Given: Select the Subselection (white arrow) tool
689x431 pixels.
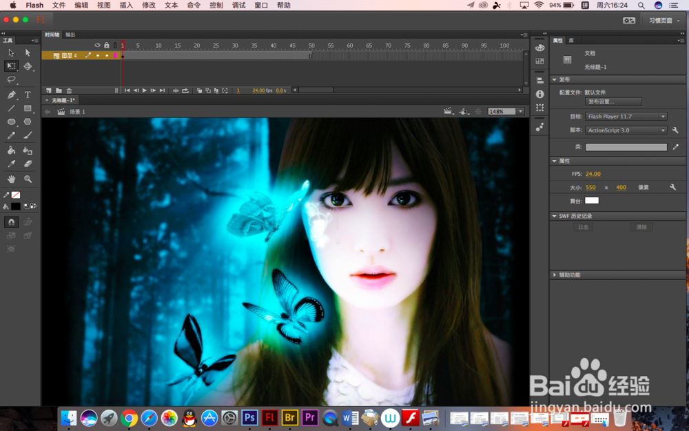Looking at the screenshot, I should [28, 53].
